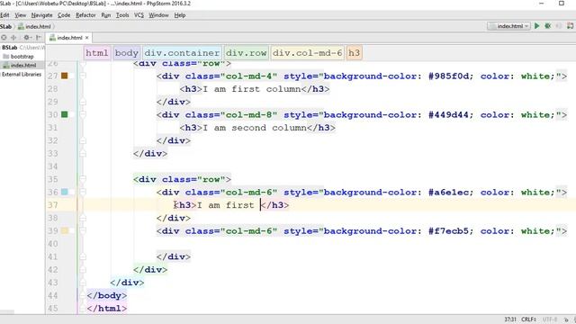576x324 pixels.
Task: Click the hide project panel icon
Action: [x=39, y=38]
